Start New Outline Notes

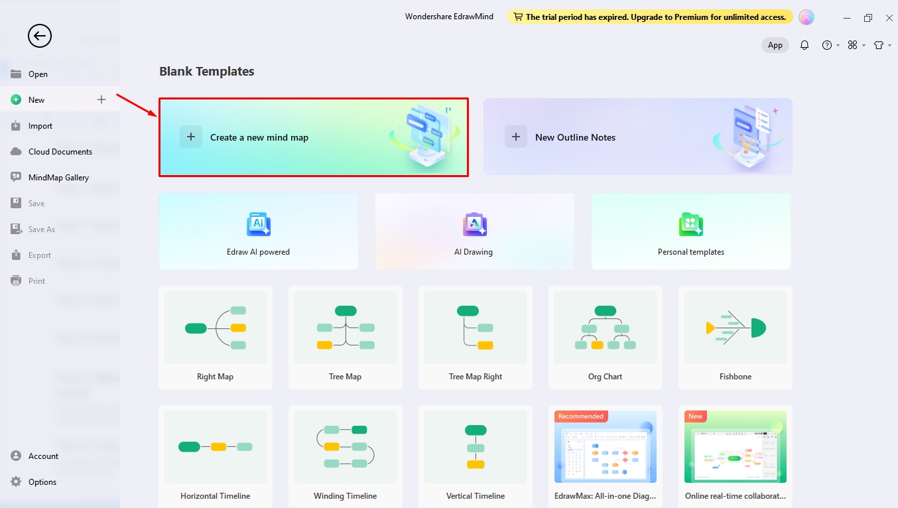tap(638, 137)
